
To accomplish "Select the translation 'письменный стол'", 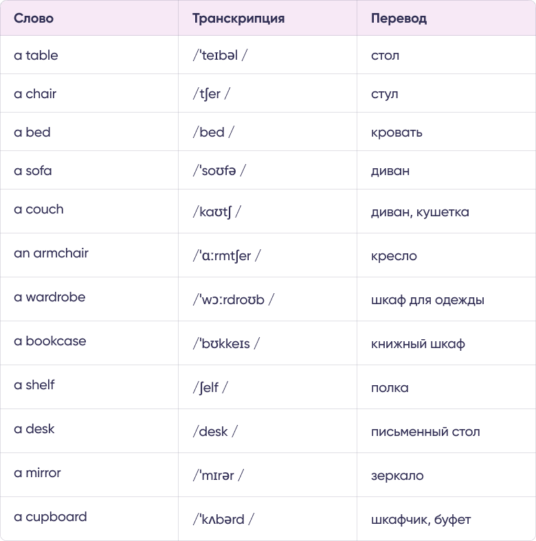I will click(x=425, y=432).
